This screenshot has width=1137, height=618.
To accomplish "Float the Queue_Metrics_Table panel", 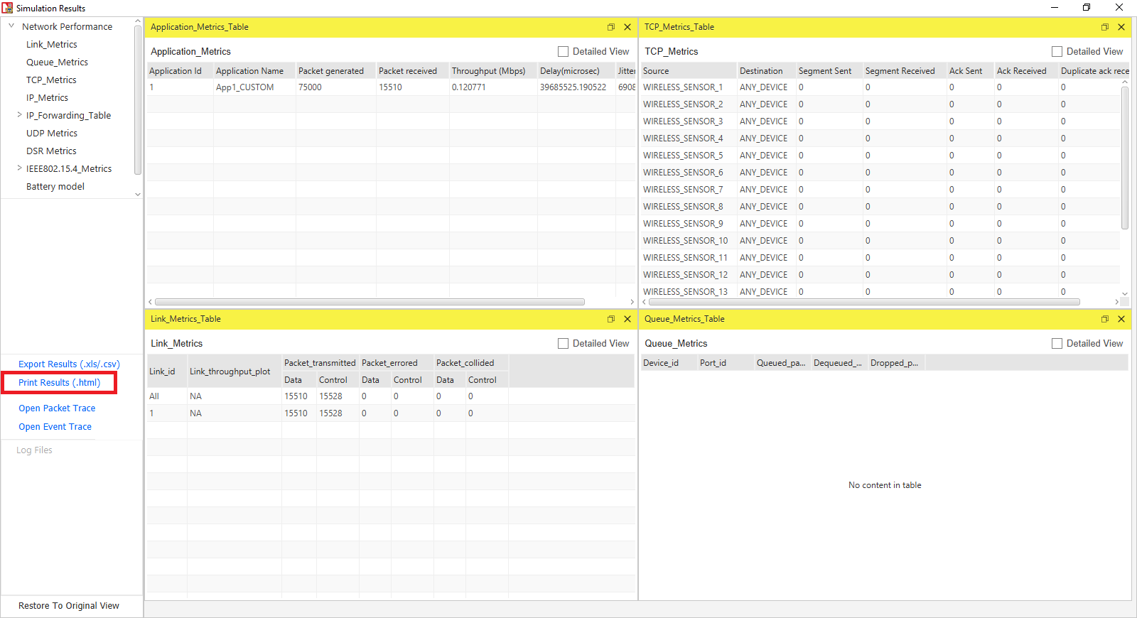I will 1104,319.
